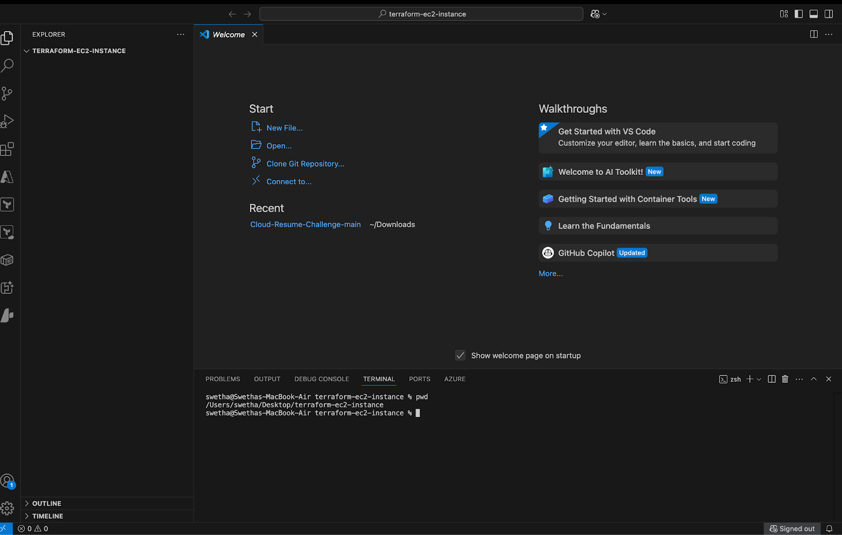Open the Accounts menu icon

(7, 481)
